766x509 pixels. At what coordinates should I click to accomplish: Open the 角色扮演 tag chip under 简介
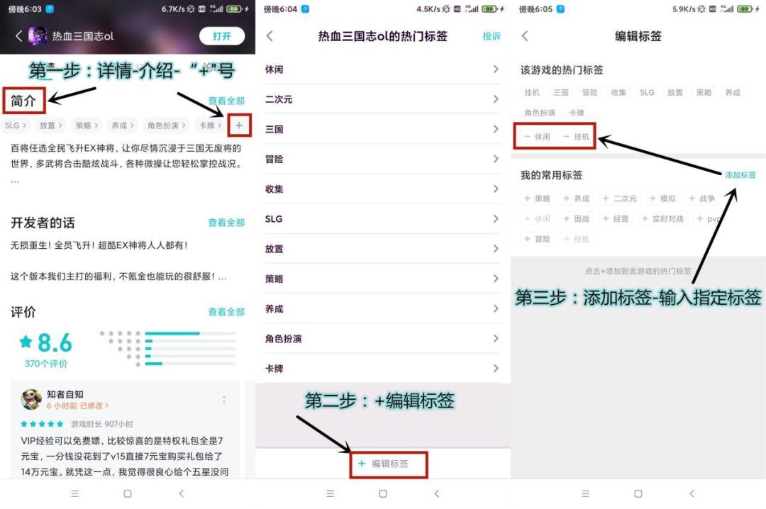tap(166, 125)
